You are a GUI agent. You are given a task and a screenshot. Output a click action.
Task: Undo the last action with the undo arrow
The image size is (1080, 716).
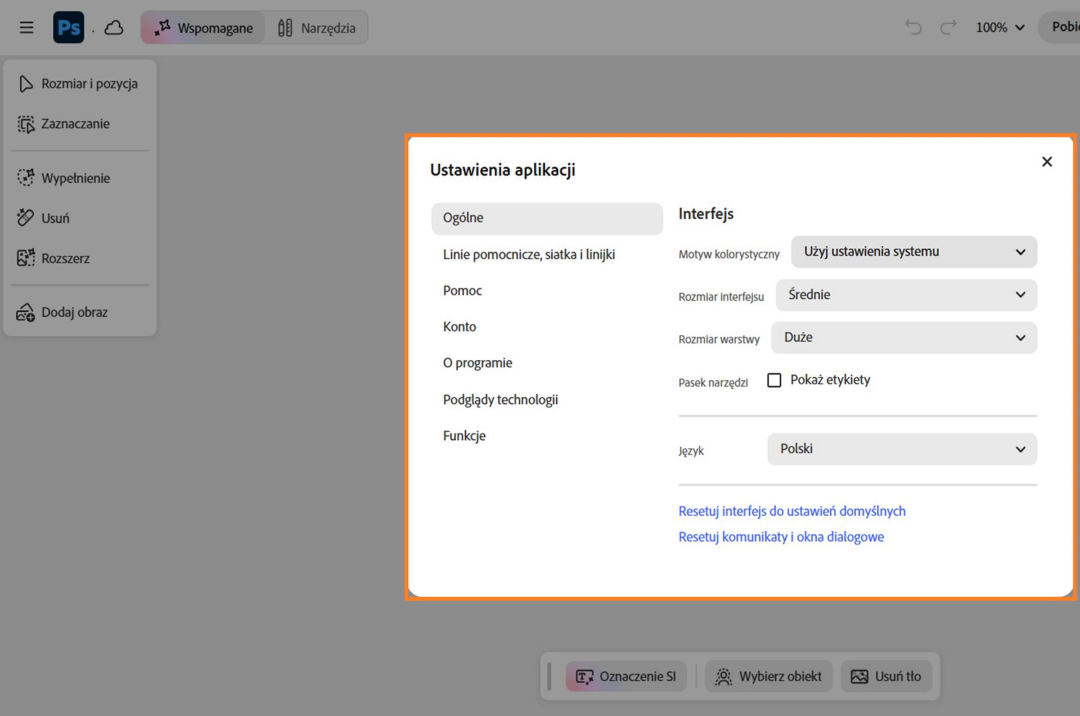point(913,27)
